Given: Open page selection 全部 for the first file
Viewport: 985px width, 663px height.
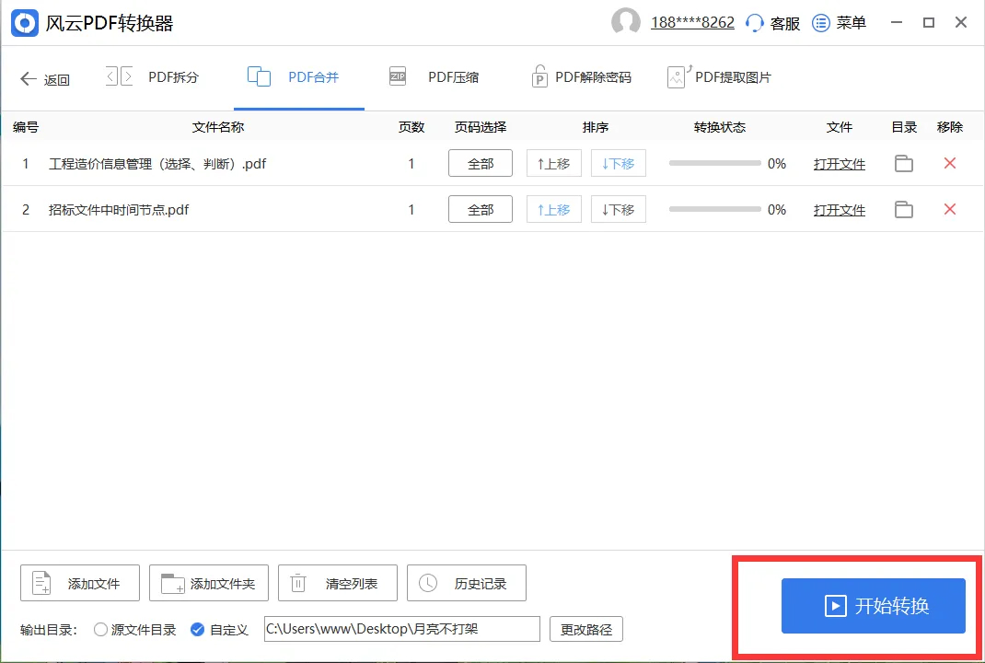Looking at the screenshot, I should click(x=480, y=163).
